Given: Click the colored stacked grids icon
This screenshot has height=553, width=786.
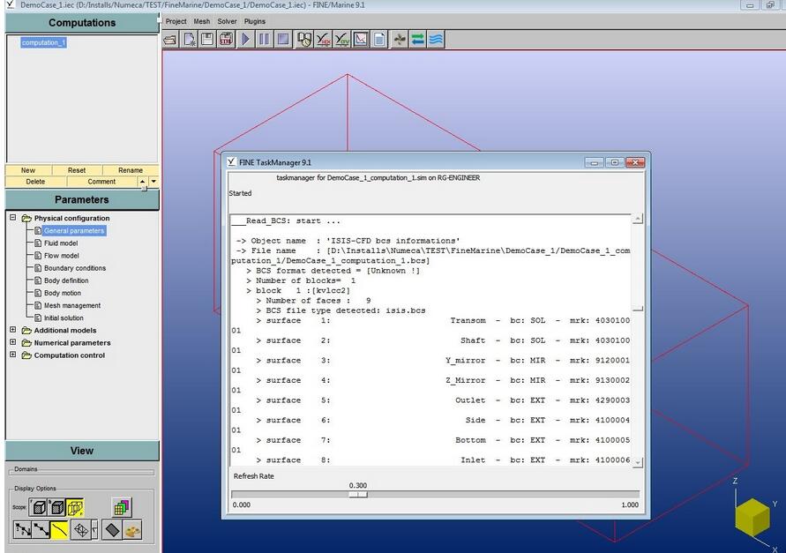Looking at the screenshot, I should pyautogui.click(x=122, y=507).
